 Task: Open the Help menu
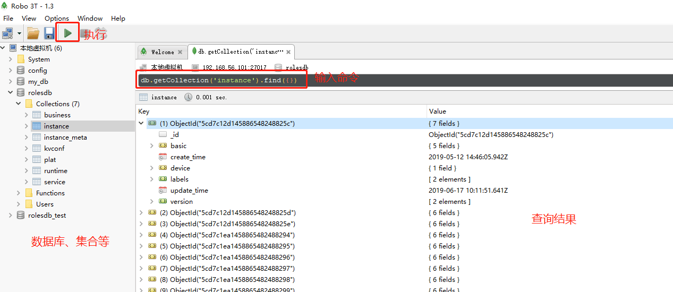pos(118,18)
